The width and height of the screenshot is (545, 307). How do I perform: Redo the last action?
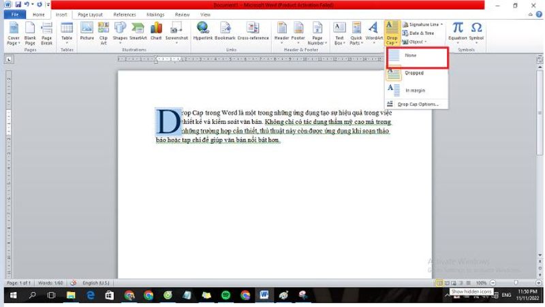[x=40, y=5]
